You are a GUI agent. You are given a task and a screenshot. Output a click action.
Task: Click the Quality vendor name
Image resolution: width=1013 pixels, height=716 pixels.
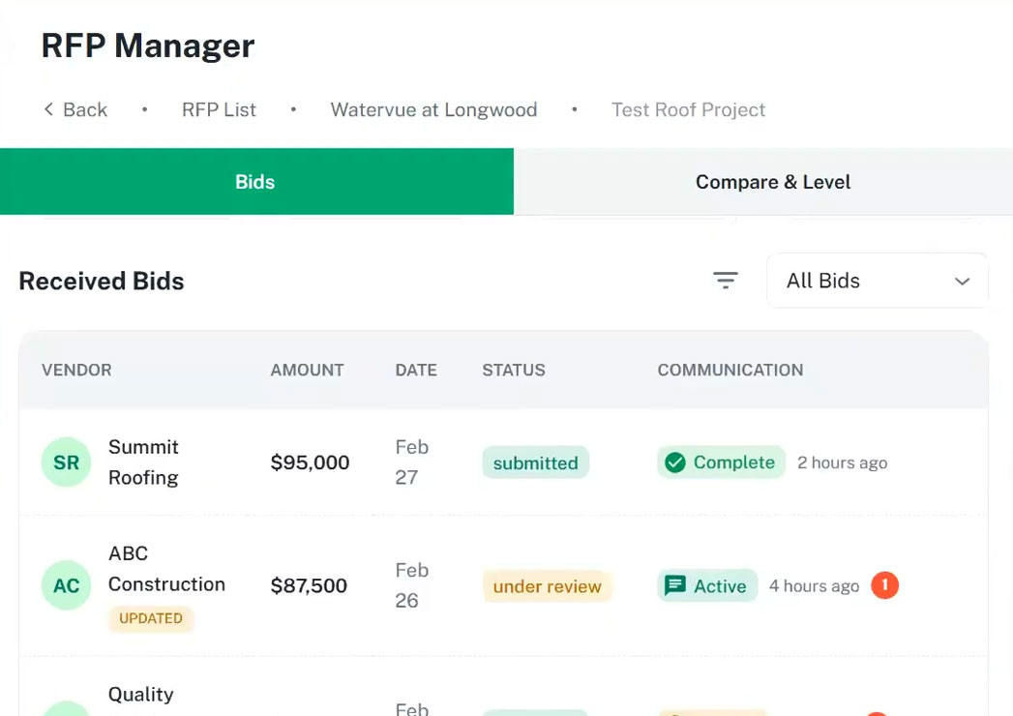tap(141, 695)
